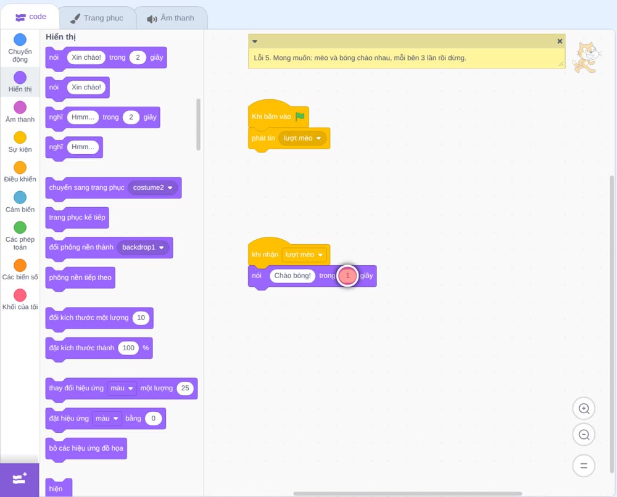Reset workspace zoom with equals button
Screen dimensions: 617x497
pos(584,466)
